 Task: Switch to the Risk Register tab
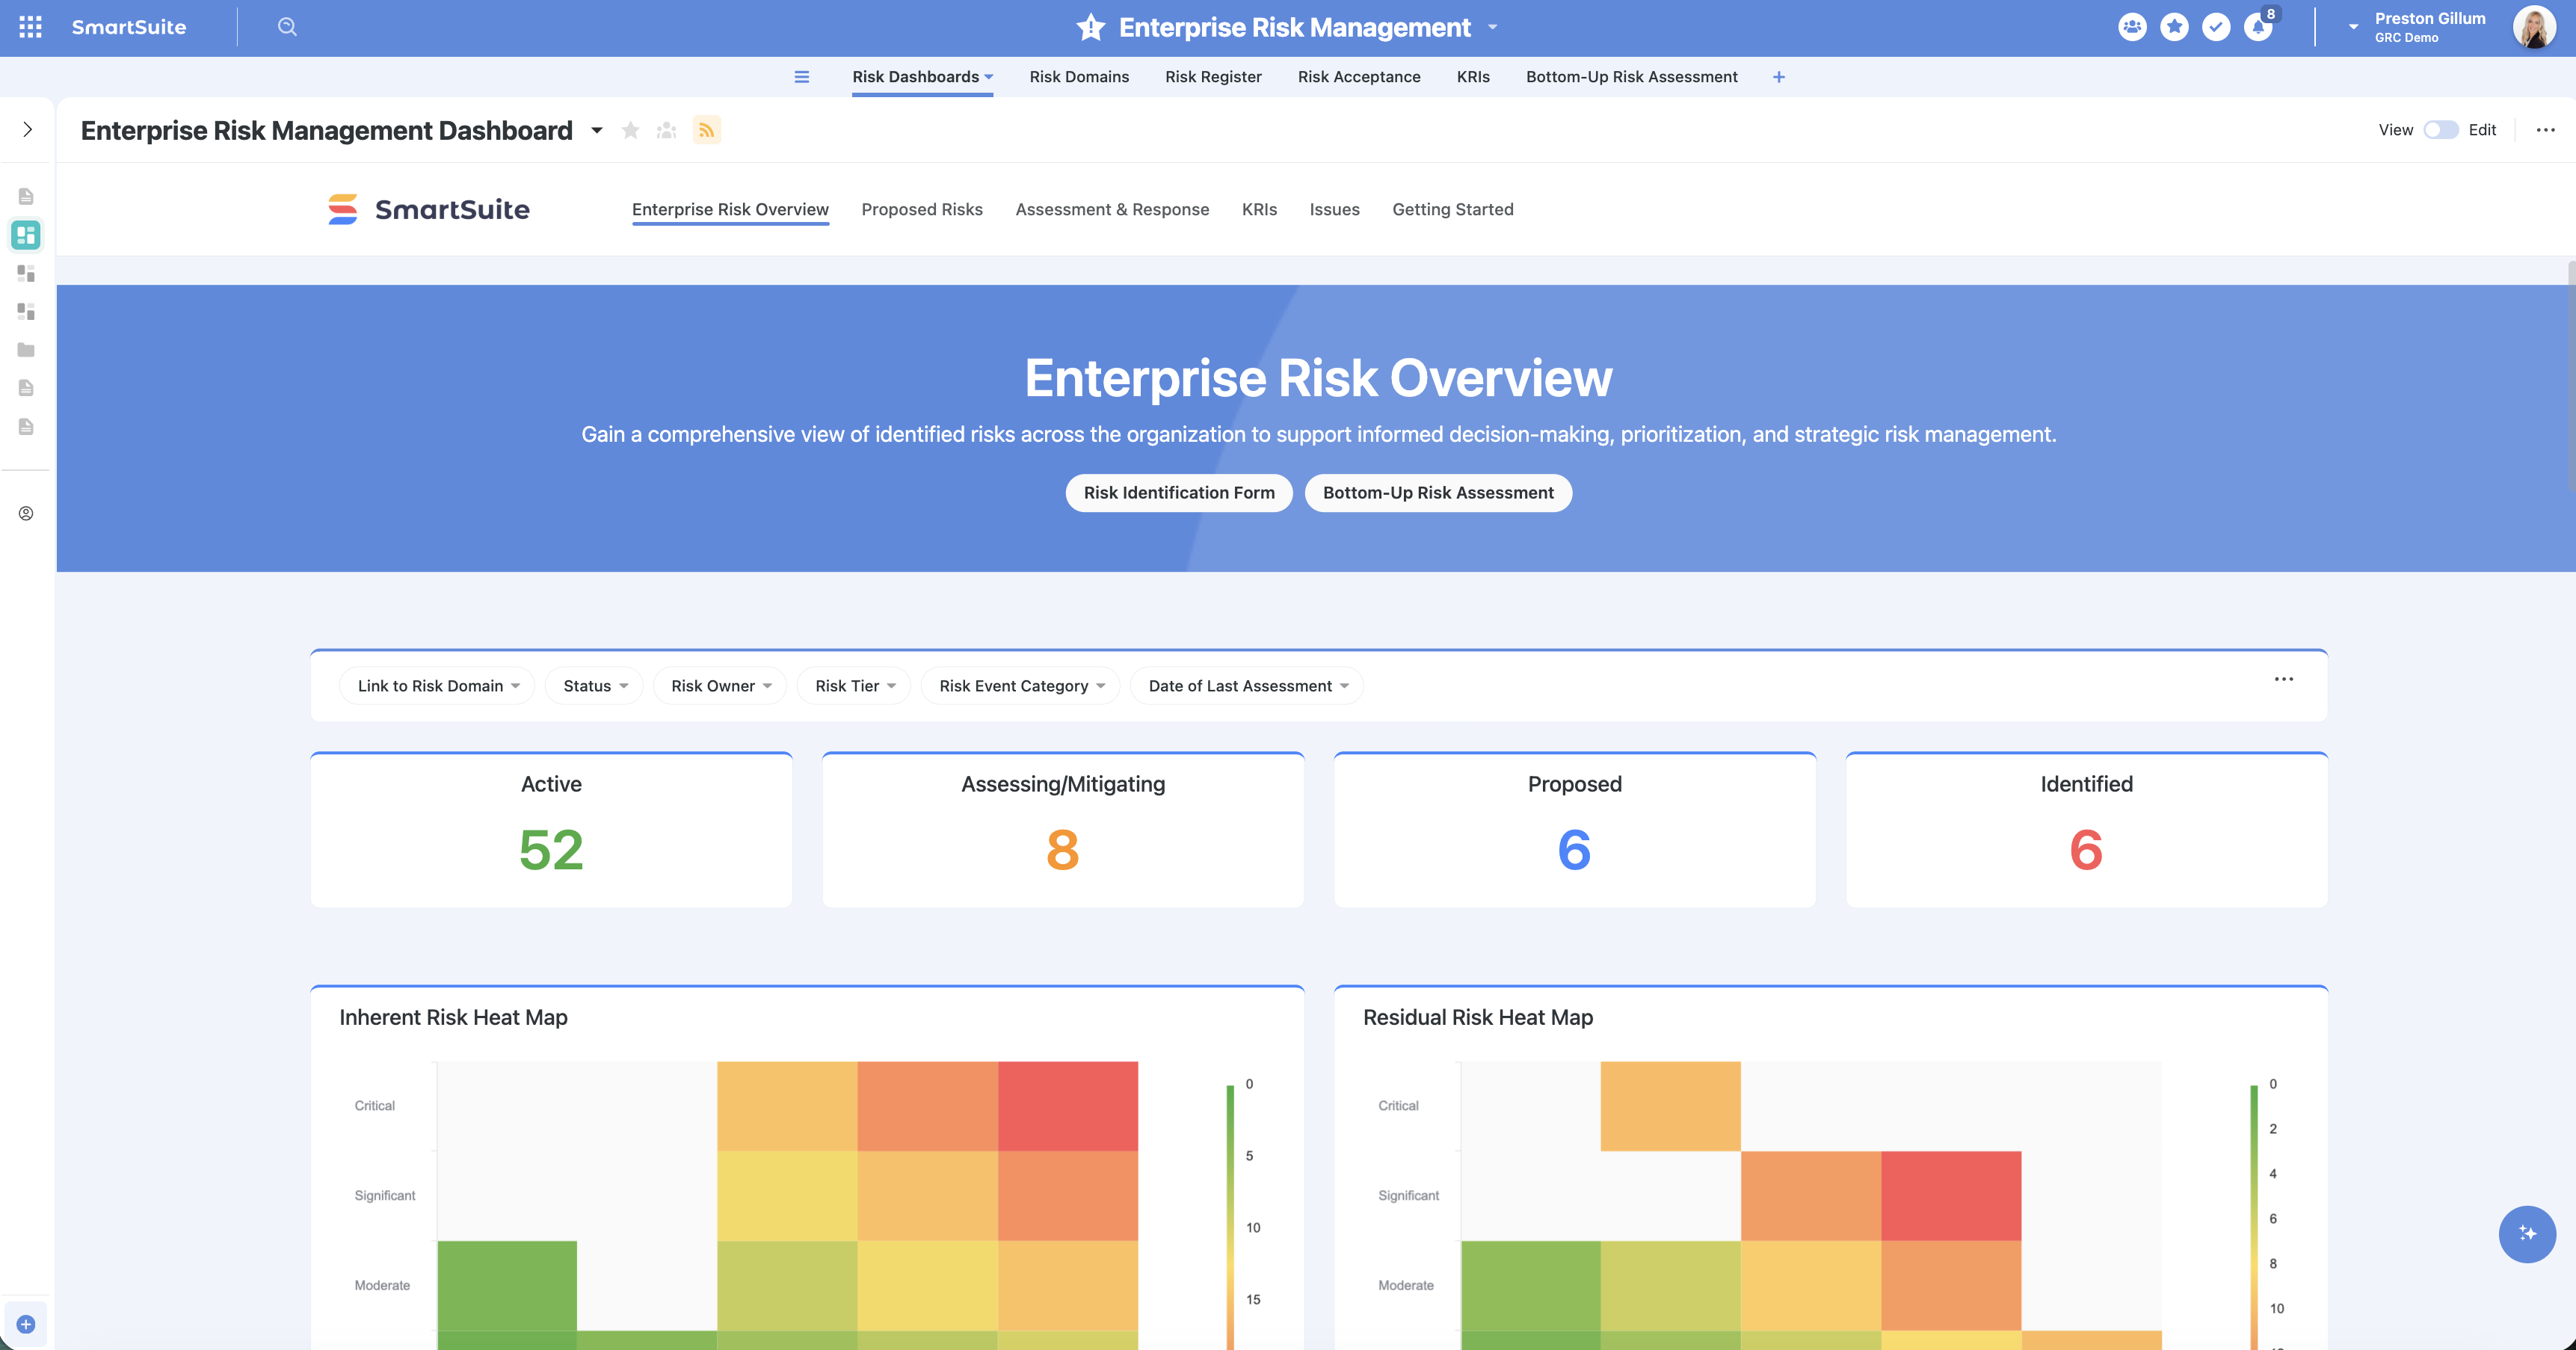click(x=1213, y=77)
